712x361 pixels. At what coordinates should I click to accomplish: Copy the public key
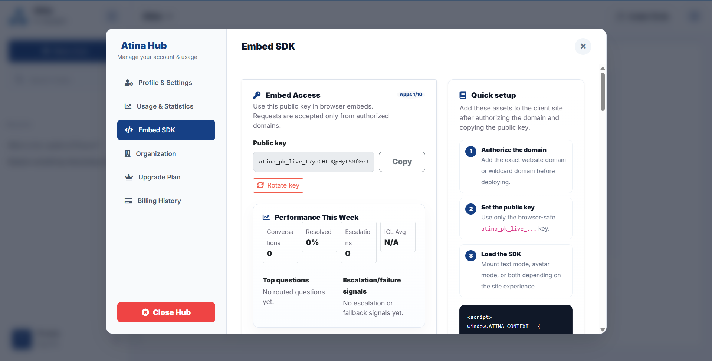tap(402, 162)
